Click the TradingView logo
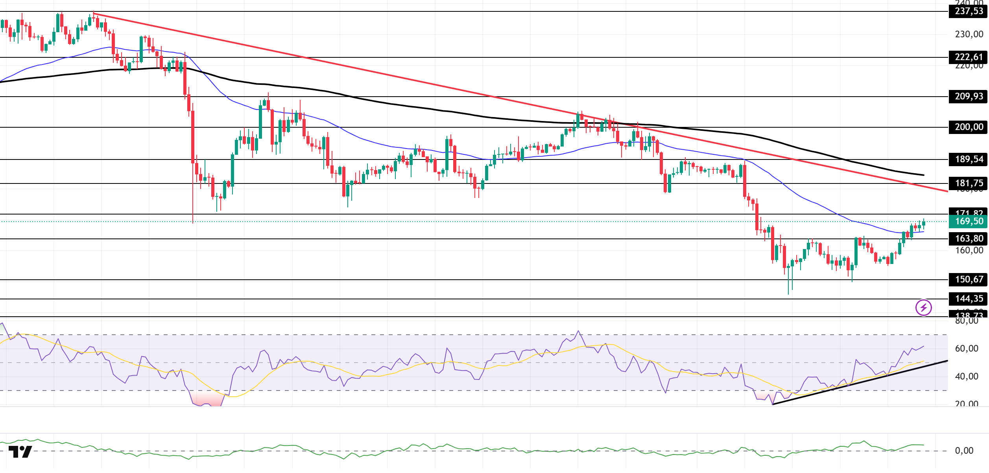 coord(20,452)
